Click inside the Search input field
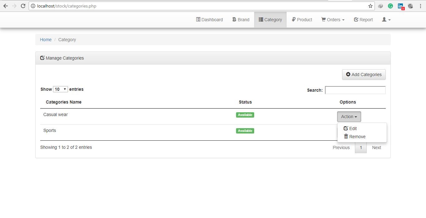This screenshot has height=218, width=426. point(355,90)
